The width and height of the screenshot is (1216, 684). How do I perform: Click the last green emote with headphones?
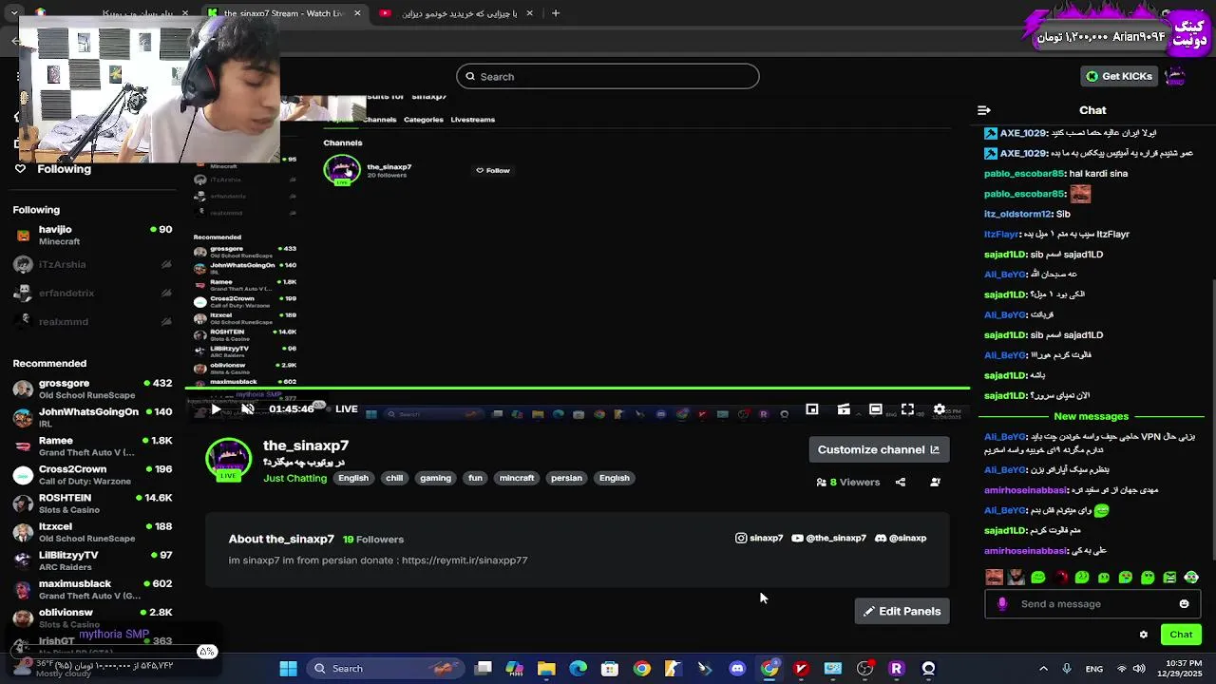point(1191,577)
